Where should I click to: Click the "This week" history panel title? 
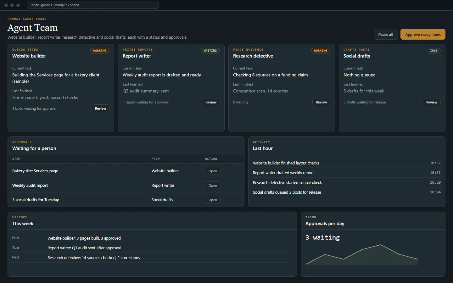tap(23, 224)
